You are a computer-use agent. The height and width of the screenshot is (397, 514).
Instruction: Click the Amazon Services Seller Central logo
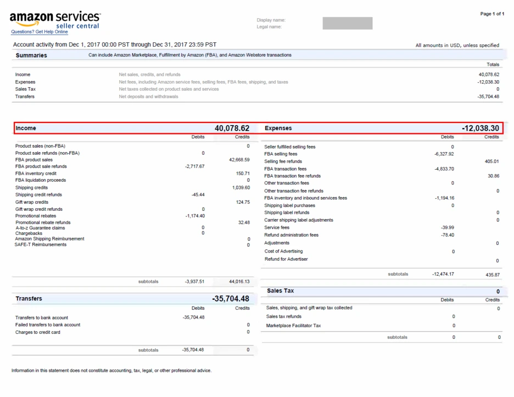click(x=55, y=20)
